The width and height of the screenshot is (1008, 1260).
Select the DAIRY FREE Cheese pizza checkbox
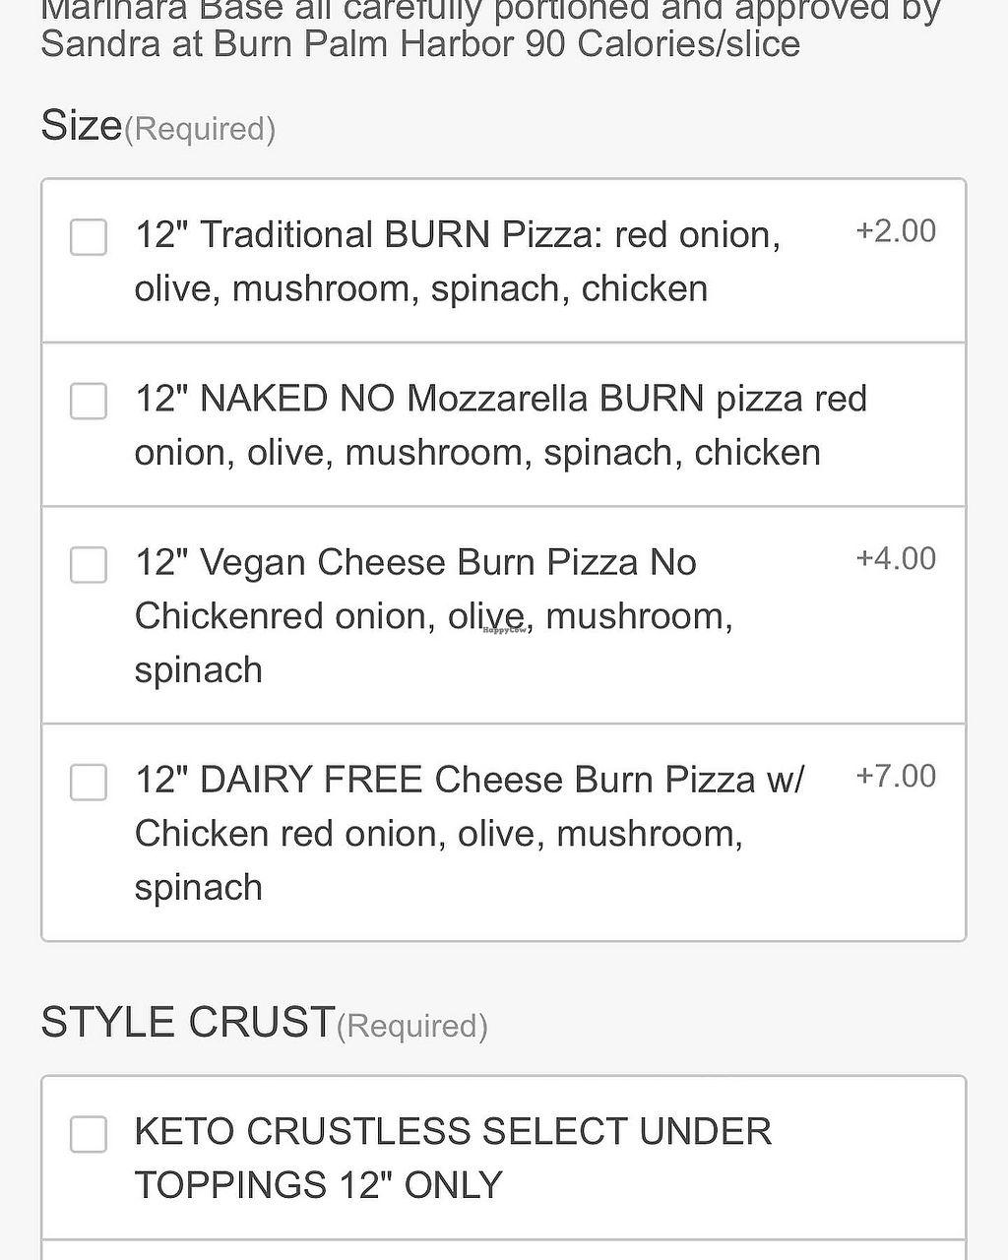(x=89, y=783)
